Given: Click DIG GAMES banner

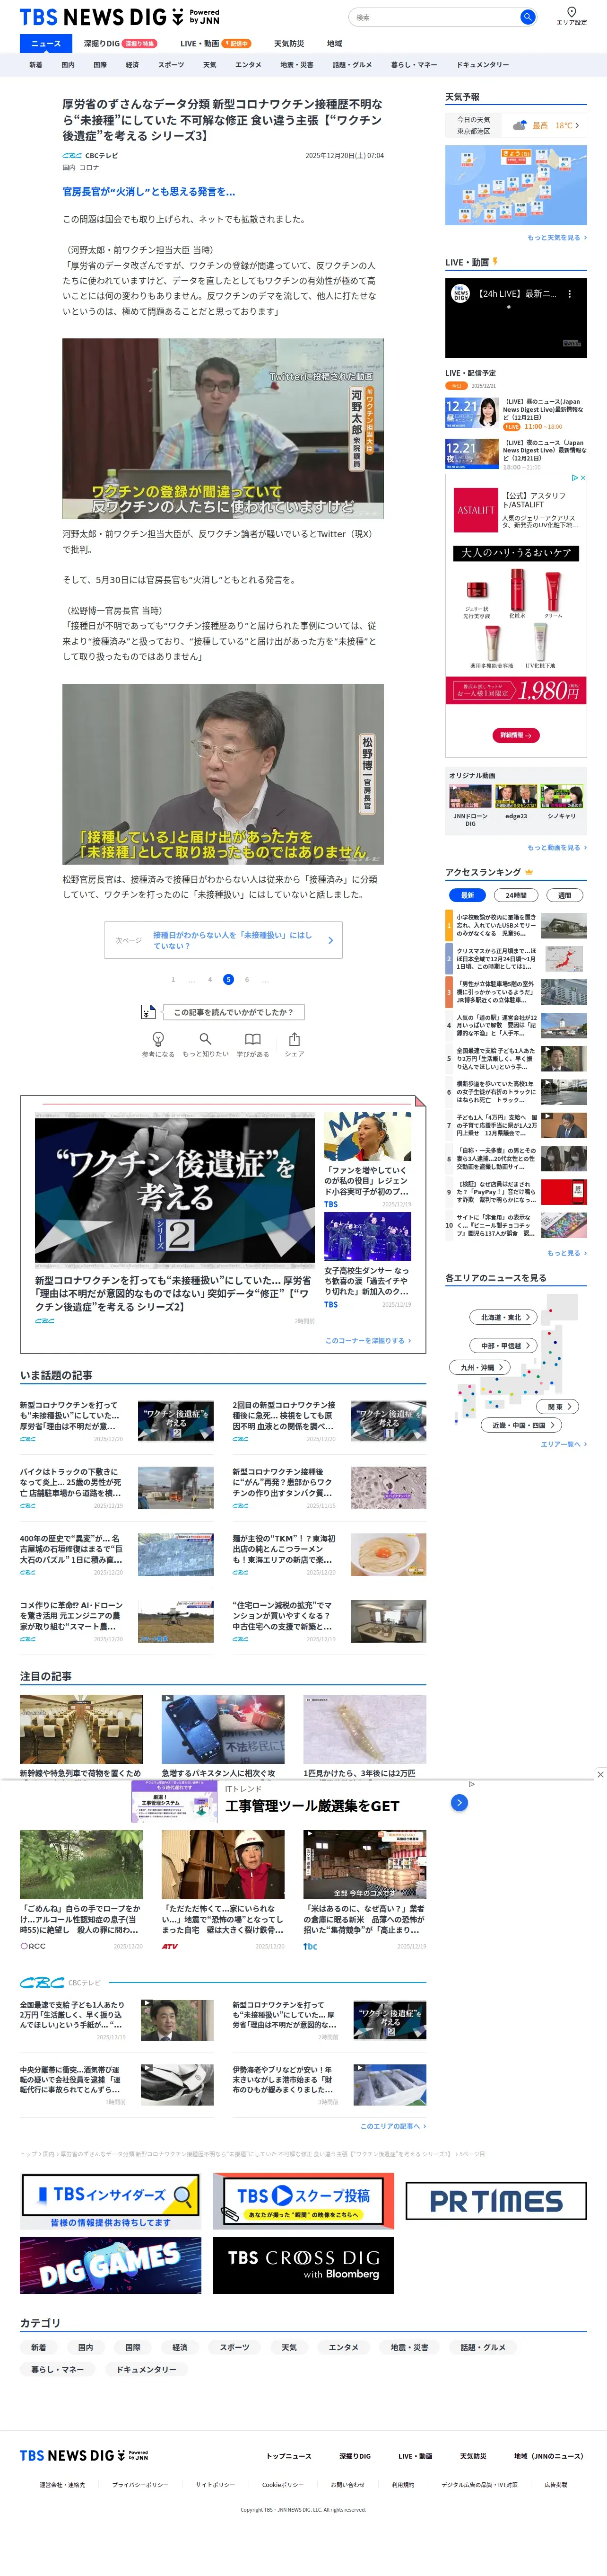Looking at the screenshot, I should 111,2265.
